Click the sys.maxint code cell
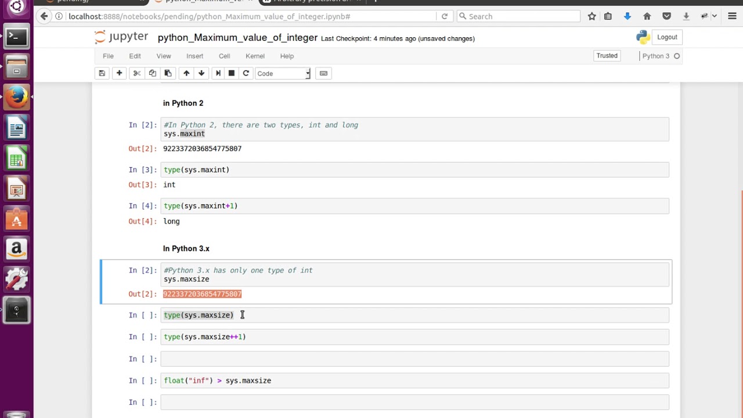Viewport: 743px width, 418px height. point(414,129)
